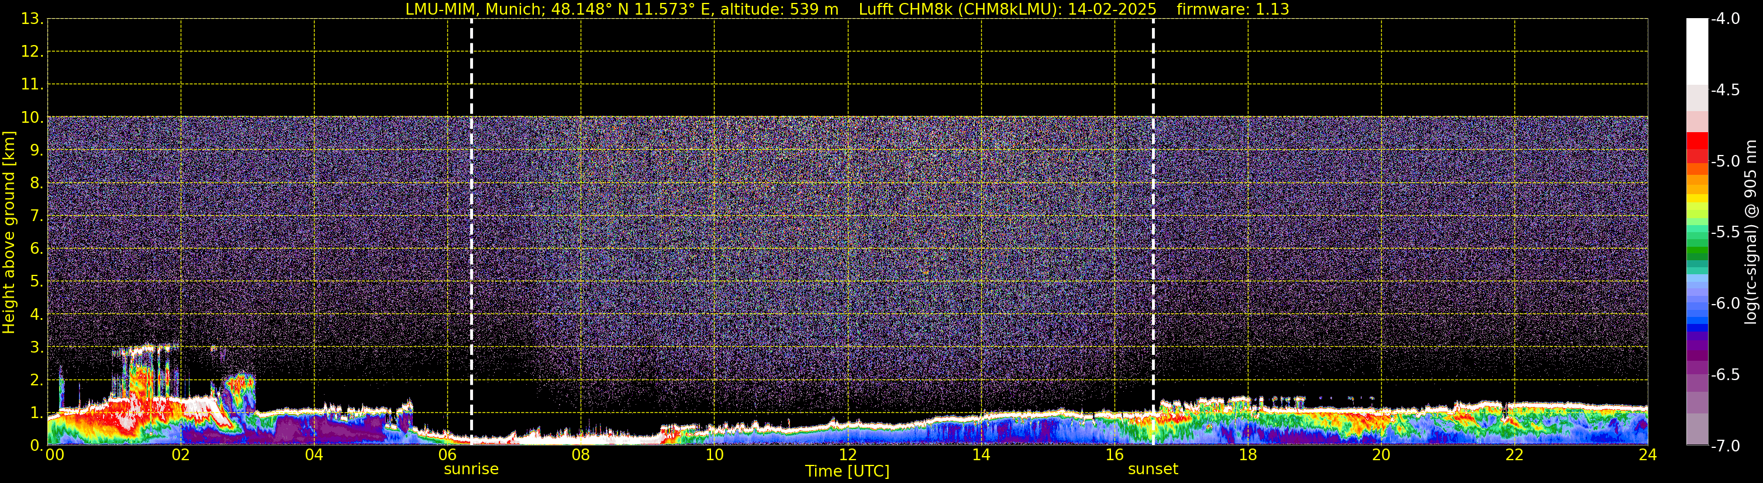Click the colorbar label 'log(rc-signal) @ 905 nm'
This screenshot has width=1763, height=483.
click(1751, 232)
